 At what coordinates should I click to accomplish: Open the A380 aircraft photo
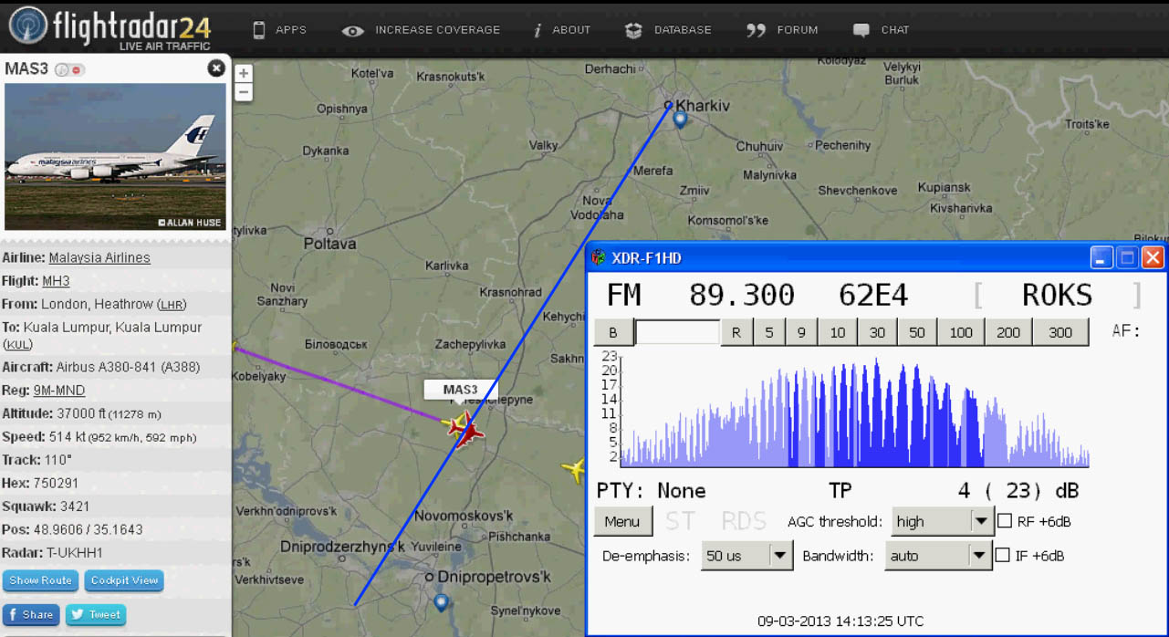point(116,156)
